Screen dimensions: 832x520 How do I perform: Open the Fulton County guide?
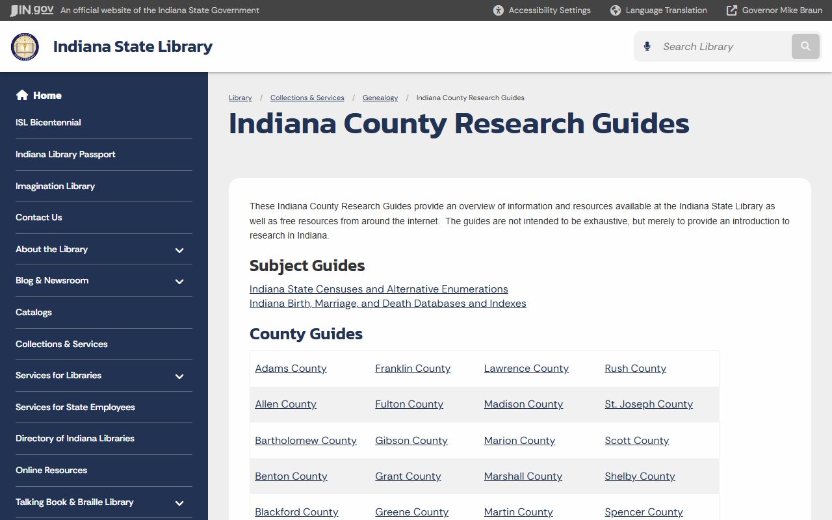(409, 404)
